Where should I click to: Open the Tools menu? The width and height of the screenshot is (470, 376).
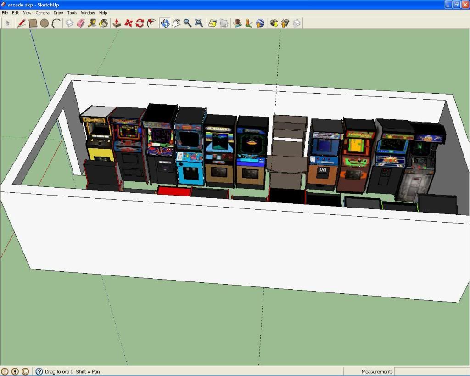click(x=71, y=13)
